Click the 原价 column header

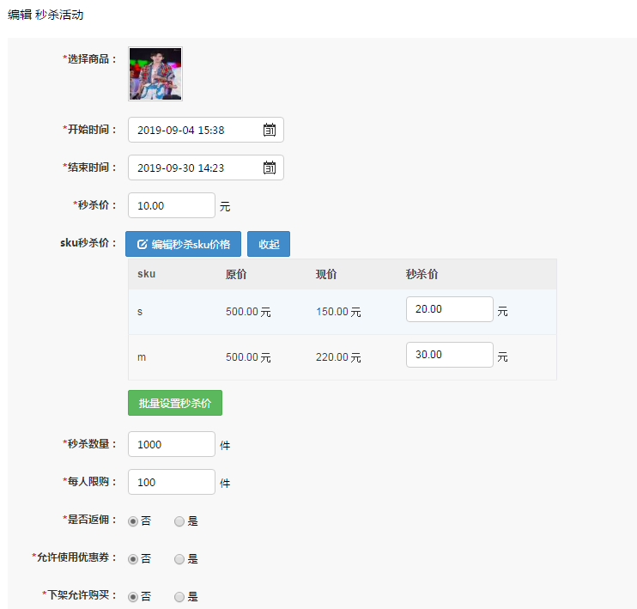(x=236, y=274)
